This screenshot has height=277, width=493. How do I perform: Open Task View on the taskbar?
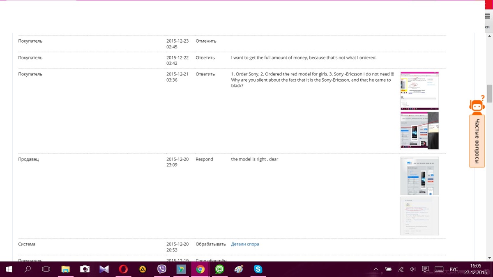46,269
